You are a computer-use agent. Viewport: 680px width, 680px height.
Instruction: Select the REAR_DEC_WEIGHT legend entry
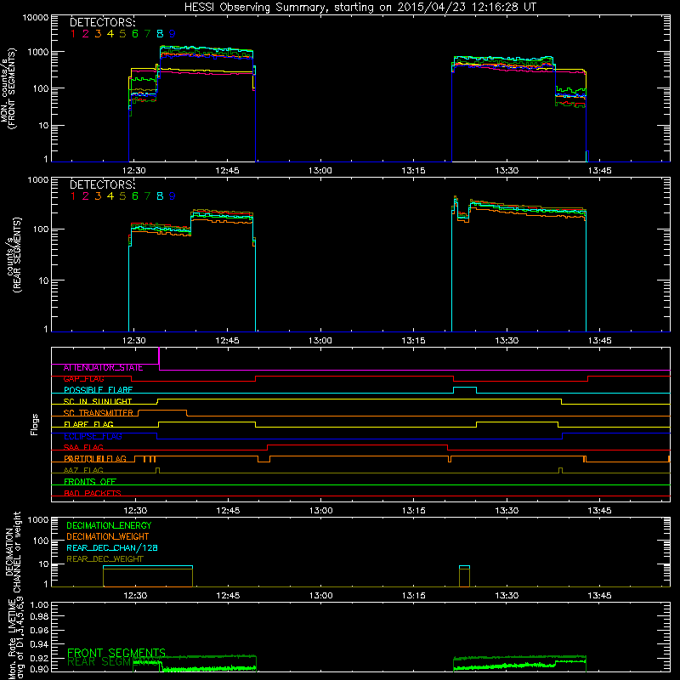pos(105,559)
